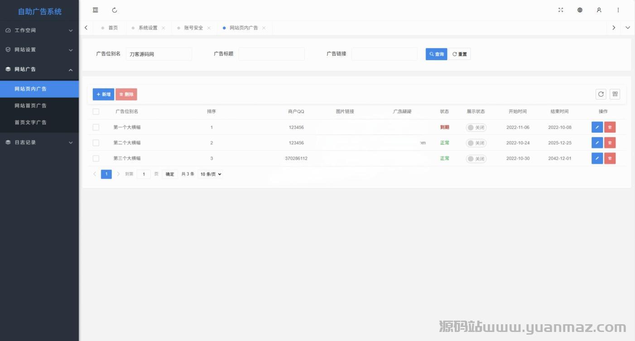The width and height of the screenshot is (635, 341).
Task: Click the blue 查询 search button
Action: click(x=436, y=54)
